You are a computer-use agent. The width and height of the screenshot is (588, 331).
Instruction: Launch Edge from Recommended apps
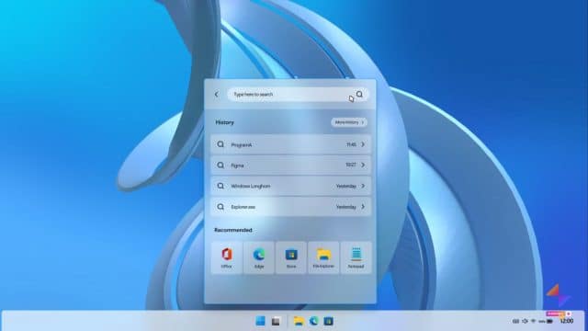(259, 257)
